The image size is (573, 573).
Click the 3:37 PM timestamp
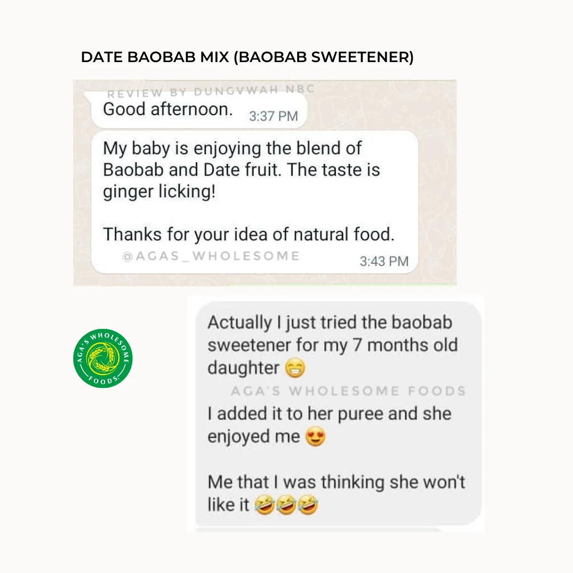pos(273,116)
